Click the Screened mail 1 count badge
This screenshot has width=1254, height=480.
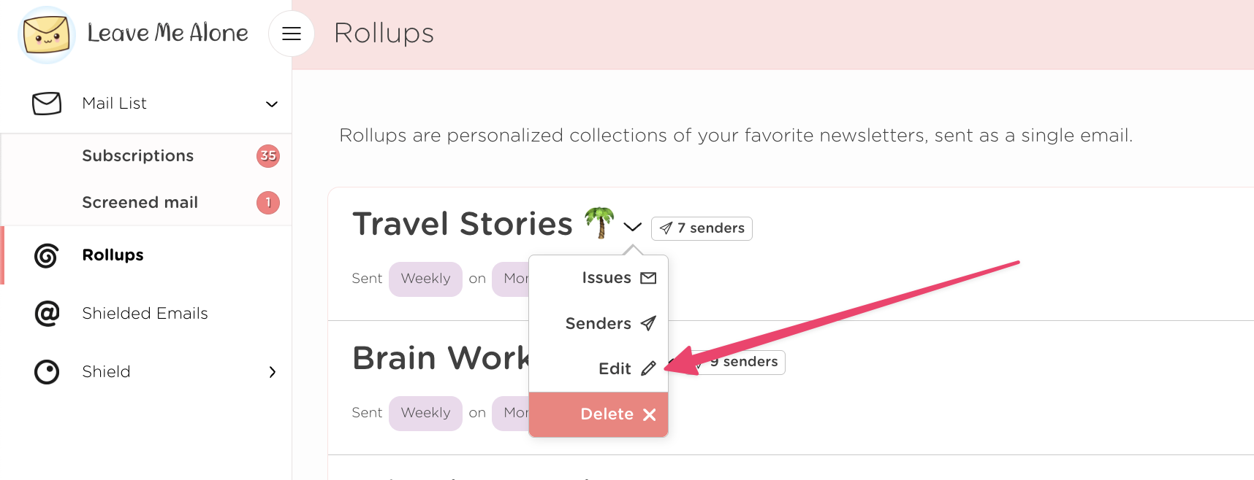[x=268, y=203]
